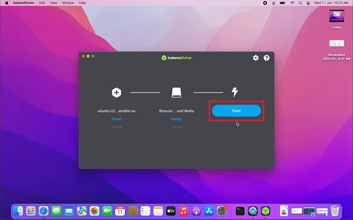
Task: Open the balenaEtcher application menu
Action: click(24, 3)
